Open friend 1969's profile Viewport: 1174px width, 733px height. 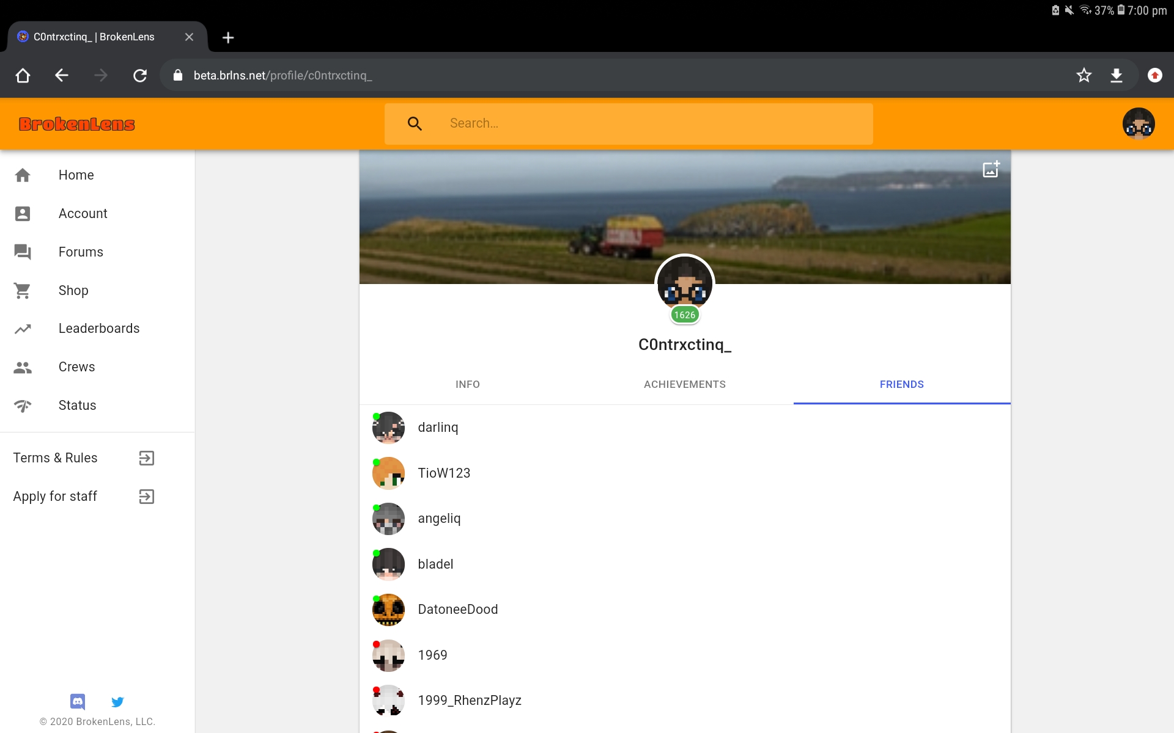pos(685,655)
